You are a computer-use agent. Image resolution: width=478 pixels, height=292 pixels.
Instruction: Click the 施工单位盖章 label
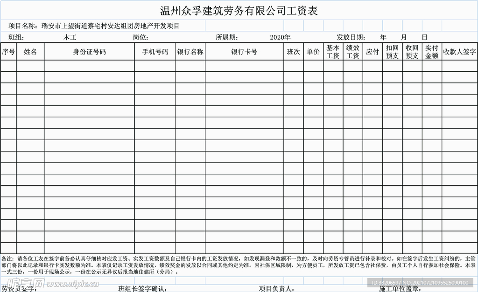[400, 288]
